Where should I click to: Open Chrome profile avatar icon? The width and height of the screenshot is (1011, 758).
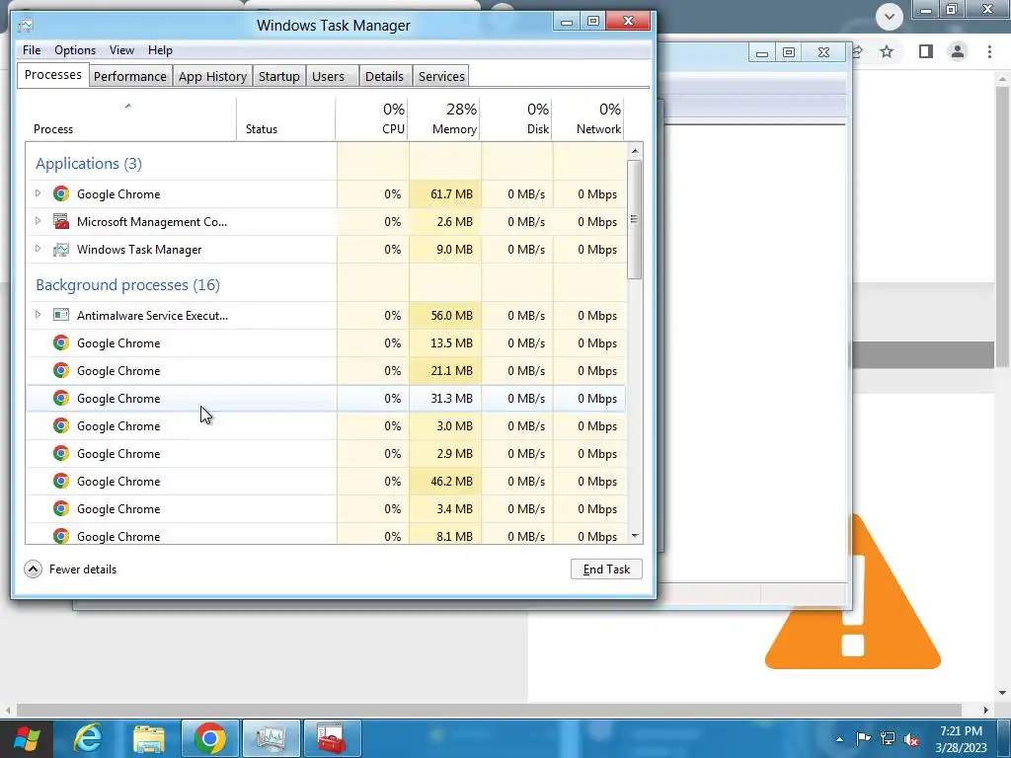click(958, 51)
